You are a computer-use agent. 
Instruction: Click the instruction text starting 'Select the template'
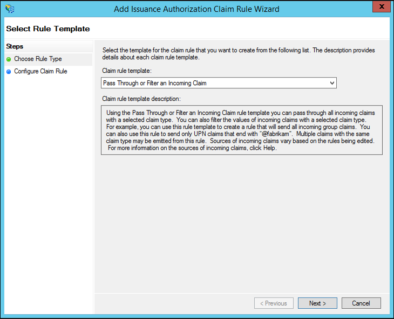(239, 54)
